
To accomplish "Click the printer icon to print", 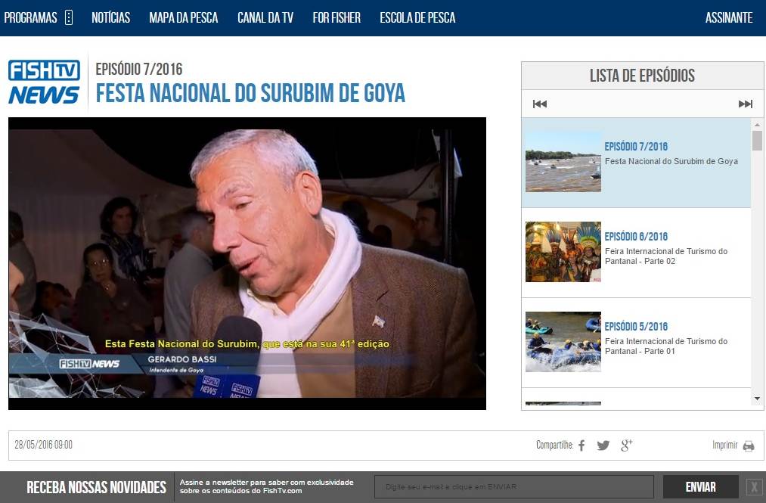I will click(748, 446).
